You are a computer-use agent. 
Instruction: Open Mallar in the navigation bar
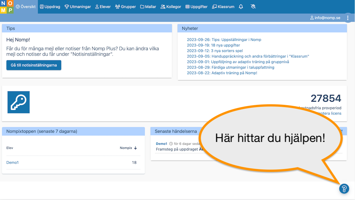[148, 7]
